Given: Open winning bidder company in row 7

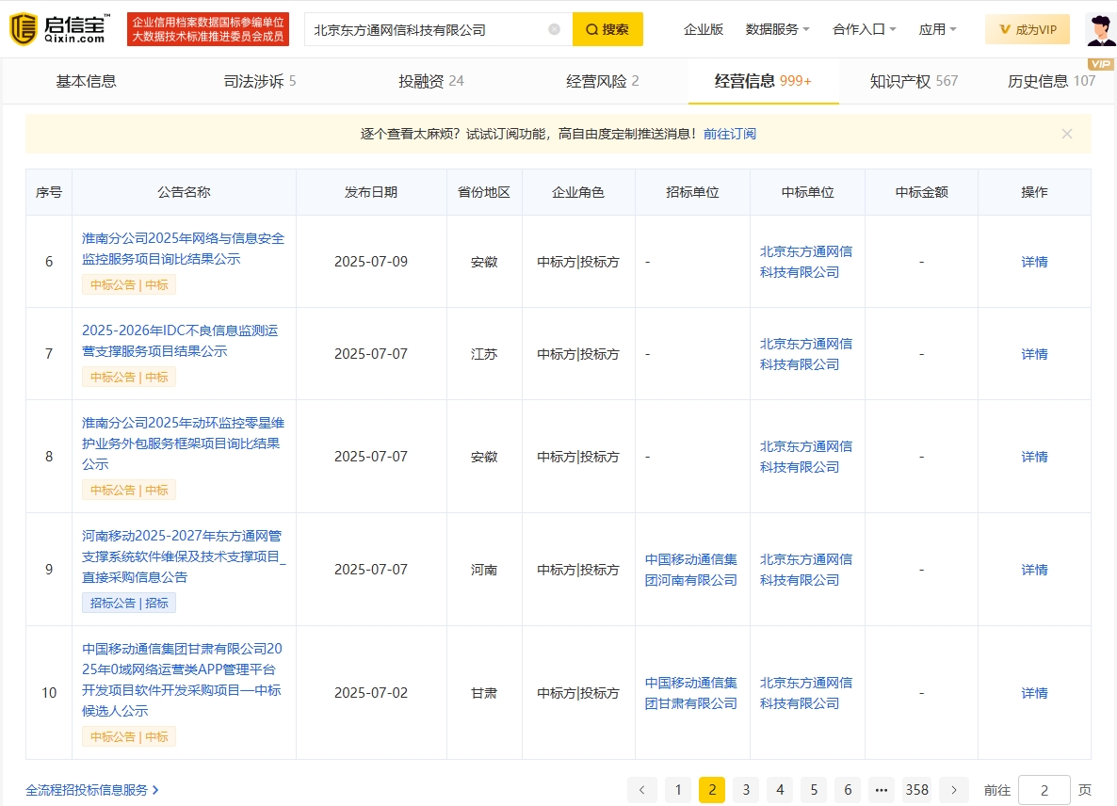Looking at the screenshot, I should 806,354.
